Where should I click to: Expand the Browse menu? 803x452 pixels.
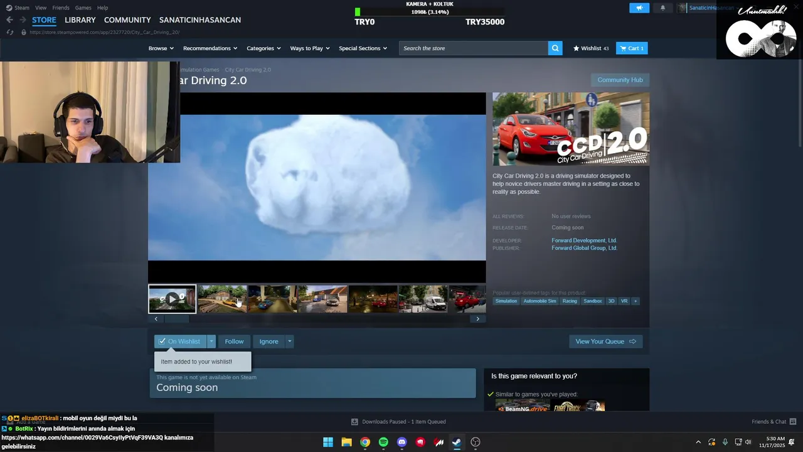tap(161, 48)
